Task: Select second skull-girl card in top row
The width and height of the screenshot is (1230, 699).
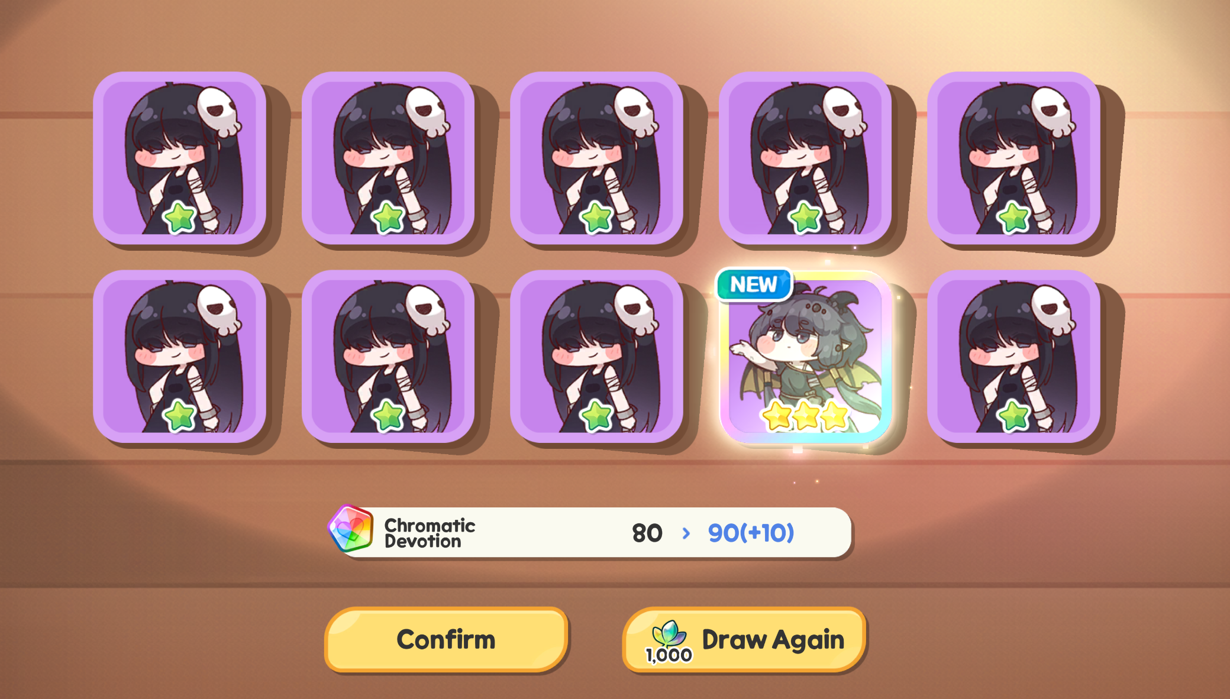Action: tap(388, 158)
